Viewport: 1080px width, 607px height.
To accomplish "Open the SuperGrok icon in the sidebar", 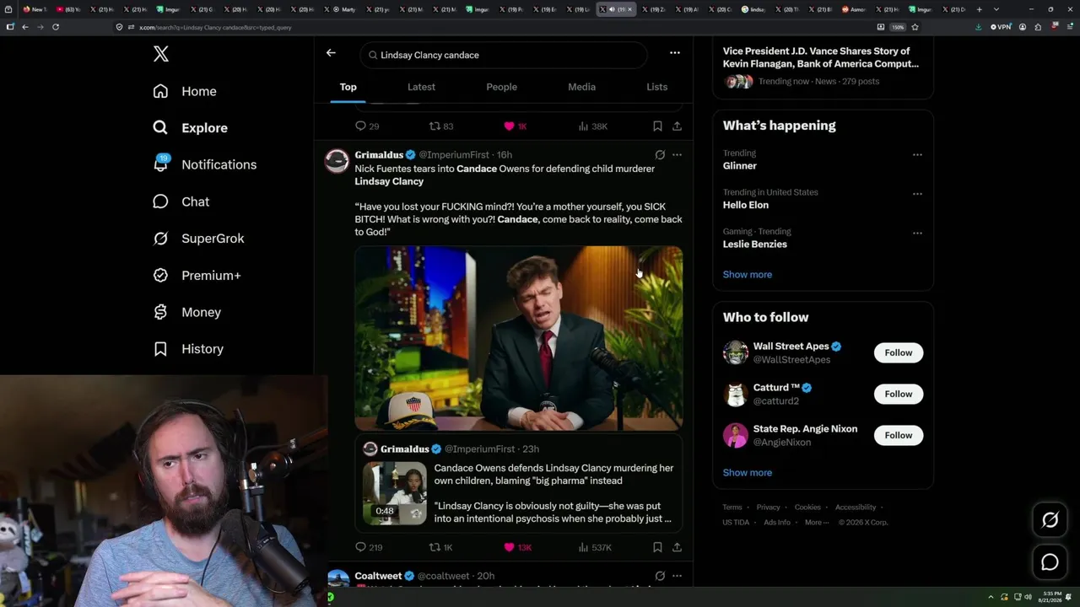I will (x=160, y=239).
